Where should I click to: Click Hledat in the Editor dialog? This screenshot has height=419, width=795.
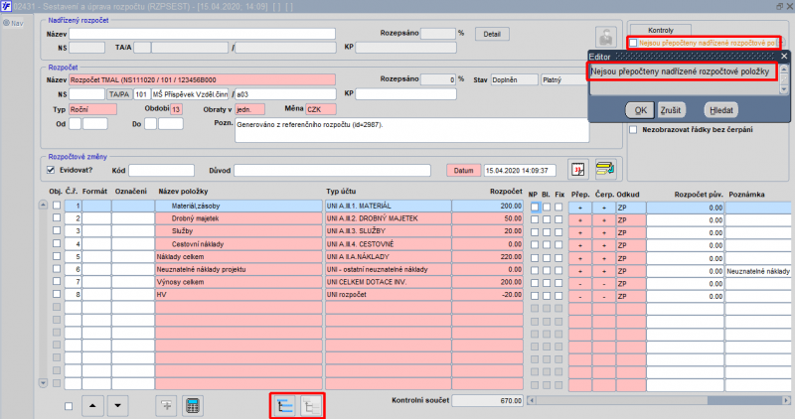pyautogui.click(x=721, y=110)
